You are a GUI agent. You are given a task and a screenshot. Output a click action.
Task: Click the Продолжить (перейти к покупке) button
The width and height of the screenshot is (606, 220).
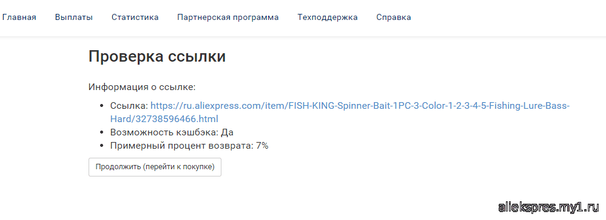click(x=155, y=167)
